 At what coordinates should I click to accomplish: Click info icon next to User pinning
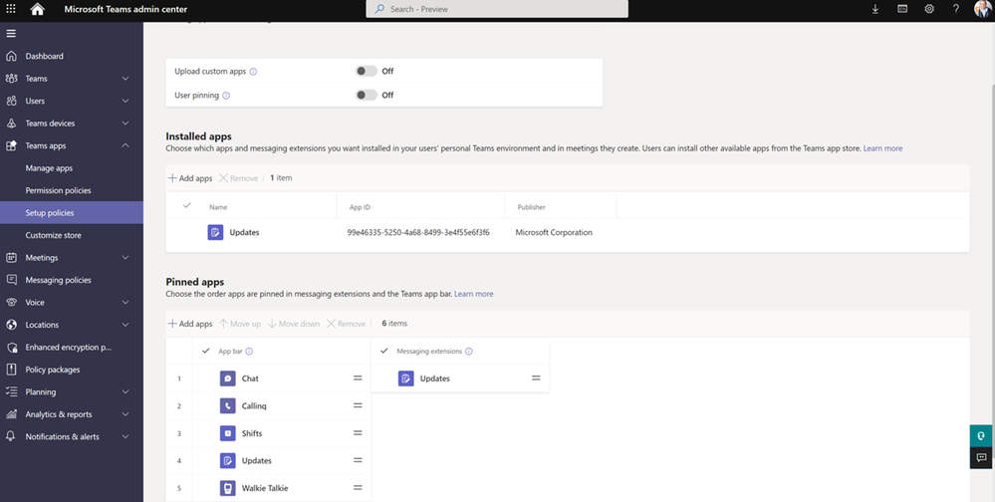(226, 96)
